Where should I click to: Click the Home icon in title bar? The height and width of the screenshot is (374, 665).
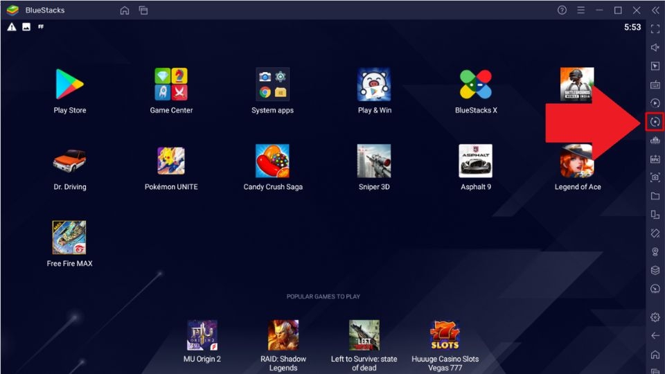click(x=124, y=10)
